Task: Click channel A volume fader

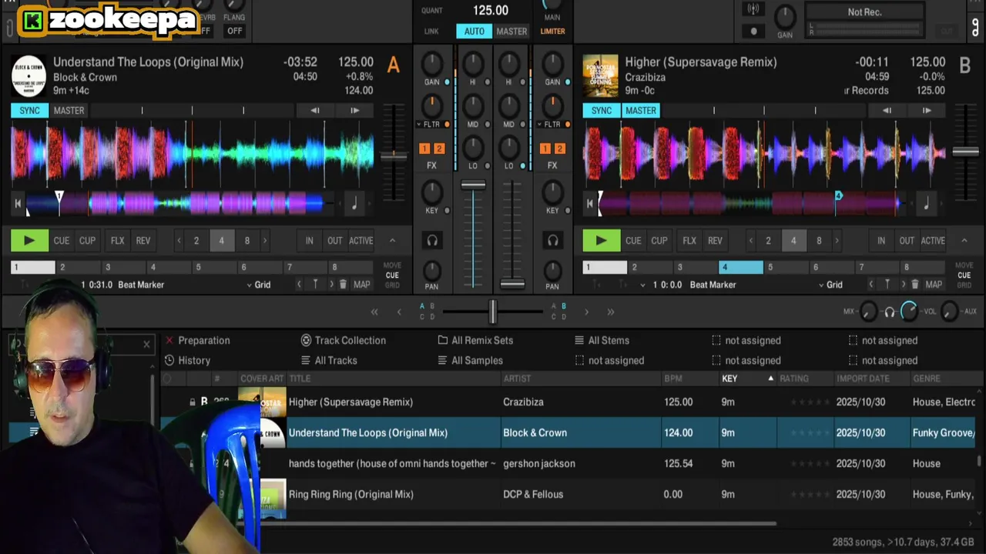Action: coord(473,185)
